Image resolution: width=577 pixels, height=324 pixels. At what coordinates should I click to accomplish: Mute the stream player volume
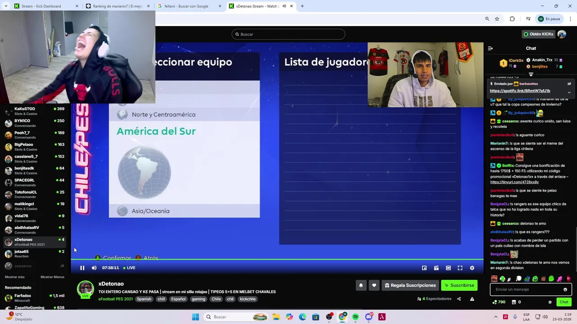tap(94, 268)
